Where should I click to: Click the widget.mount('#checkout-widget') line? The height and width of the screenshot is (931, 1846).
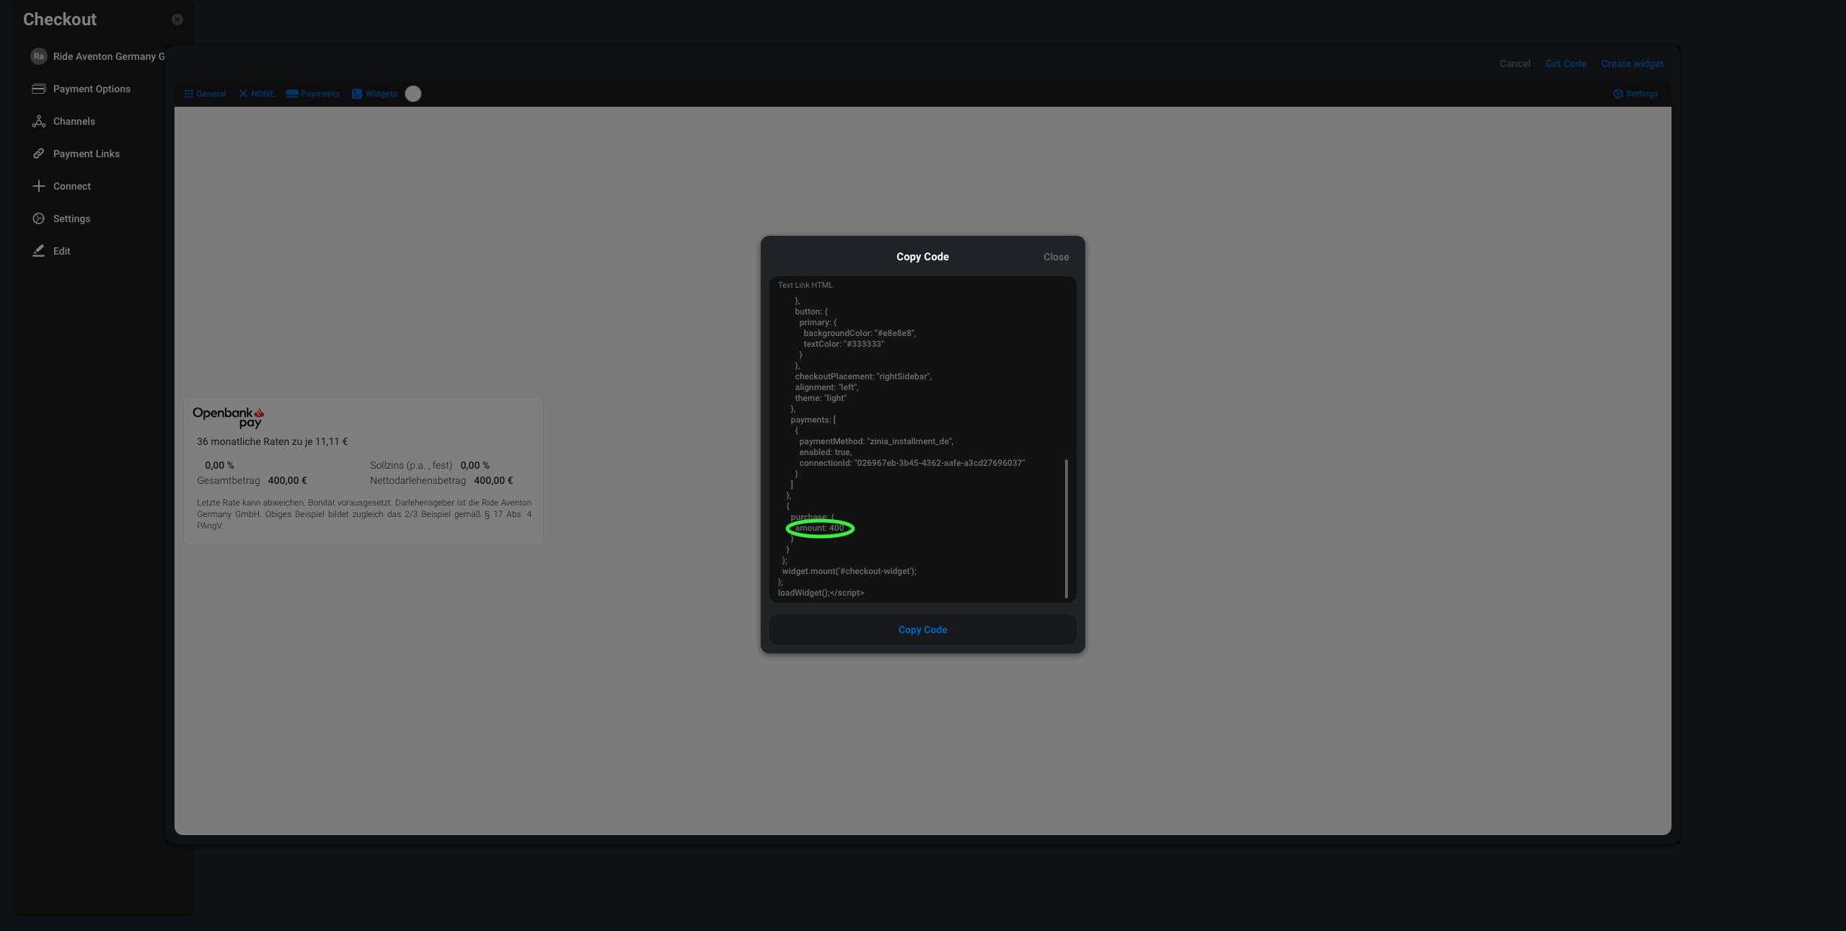point(849,571)
